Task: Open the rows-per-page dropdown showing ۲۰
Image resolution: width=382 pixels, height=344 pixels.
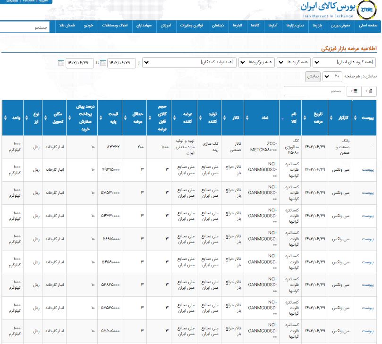Action: [x=332, y=76]
